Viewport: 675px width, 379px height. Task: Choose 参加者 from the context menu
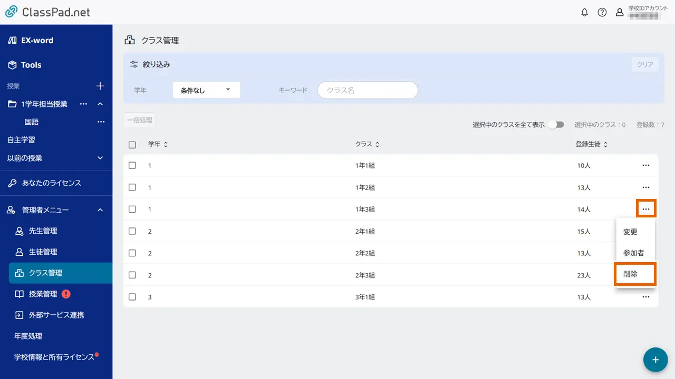[x=634, y=253]
